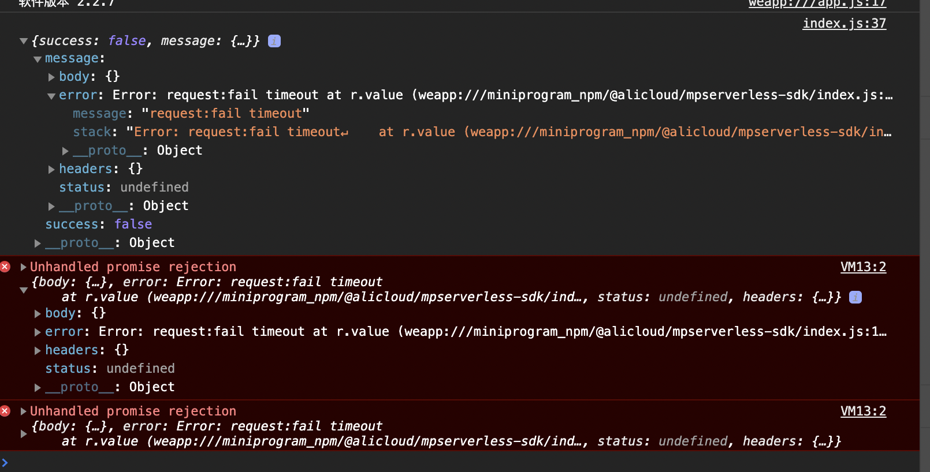
Task: Click the info icon after the first rejection's headers summary
Action: click(855, 297)
